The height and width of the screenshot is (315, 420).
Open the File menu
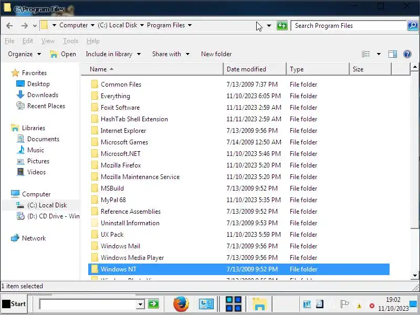[9, 41]
